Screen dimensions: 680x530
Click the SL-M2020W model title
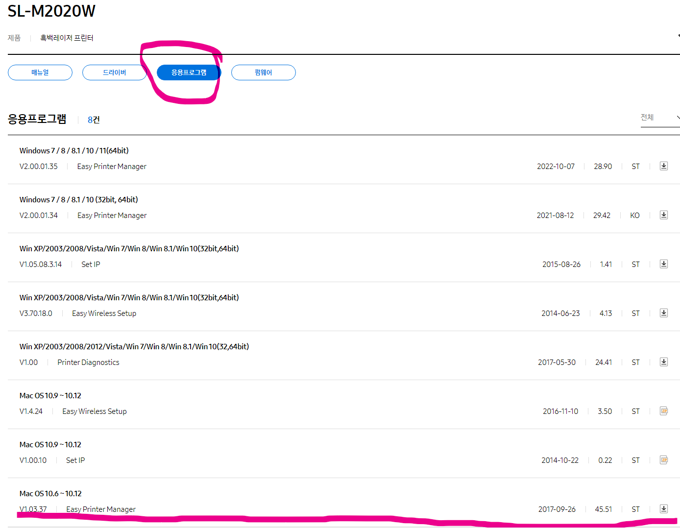51,11
